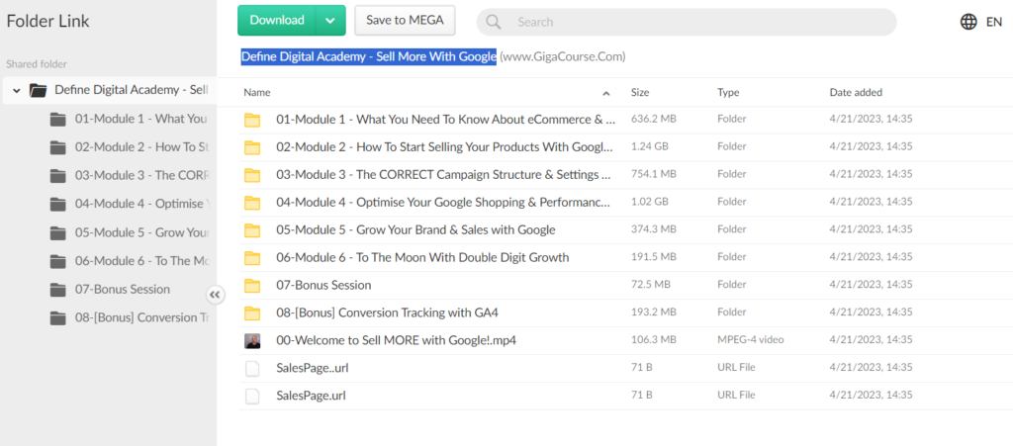Open 07-Bonus Session in sidebar tree
This screenshot has width=1013, height=446.
click(x=123, y=289)
